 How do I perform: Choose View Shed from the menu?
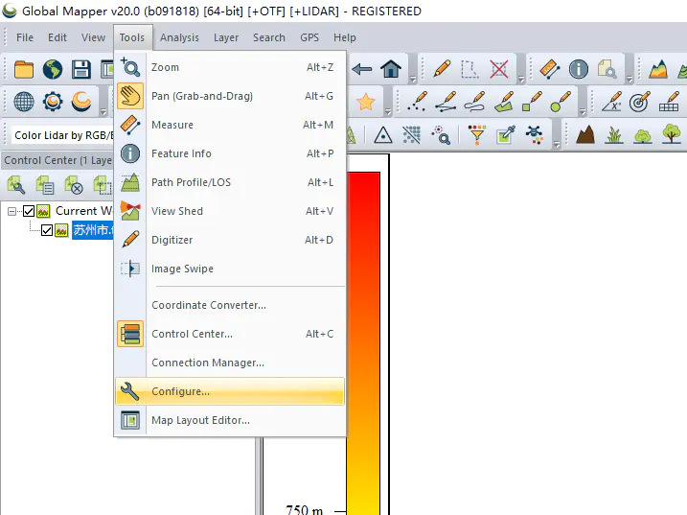[x=230, y=211]
